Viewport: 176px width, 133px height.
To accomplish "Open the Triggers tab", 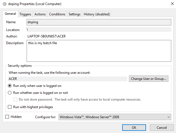I will (x=25, y=14).
